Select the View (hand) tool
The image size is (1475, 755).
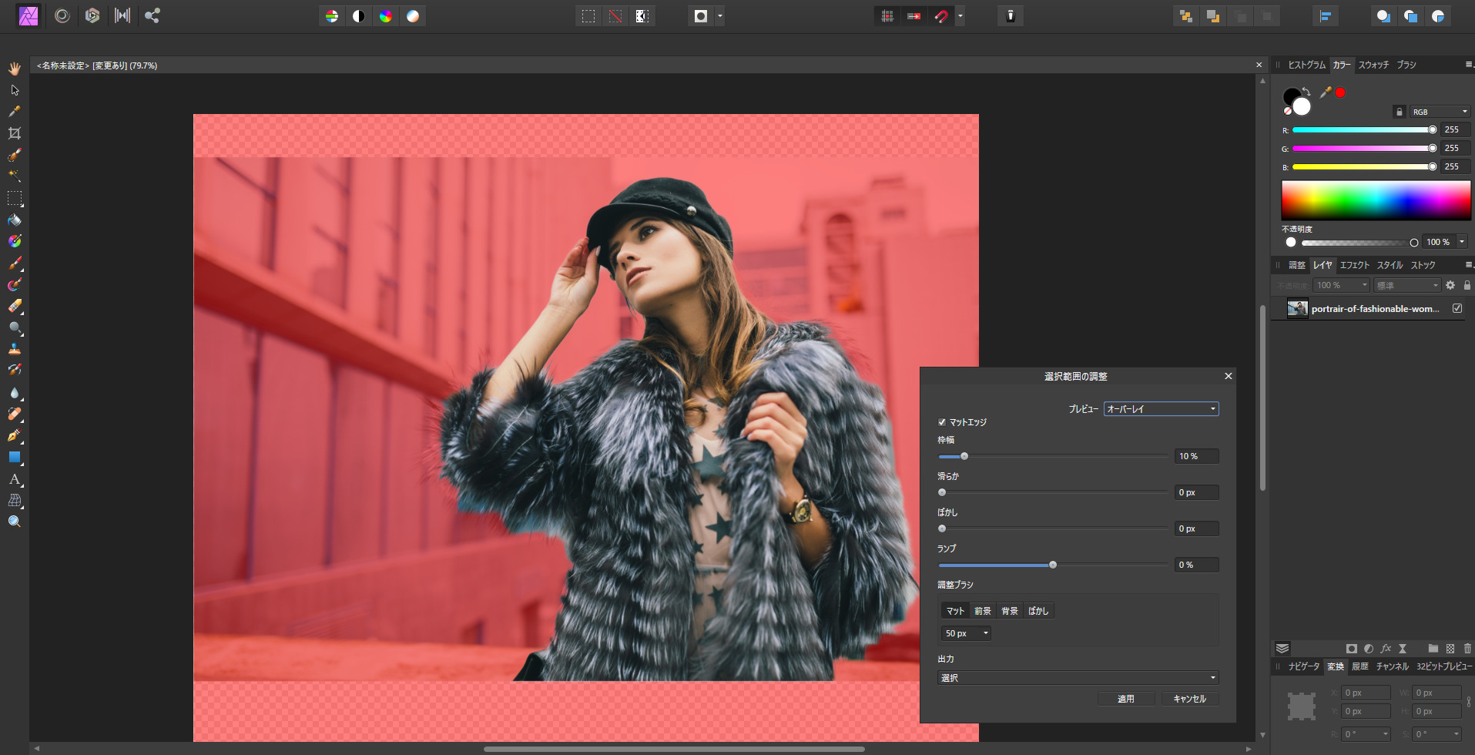(x=14, y=68)
